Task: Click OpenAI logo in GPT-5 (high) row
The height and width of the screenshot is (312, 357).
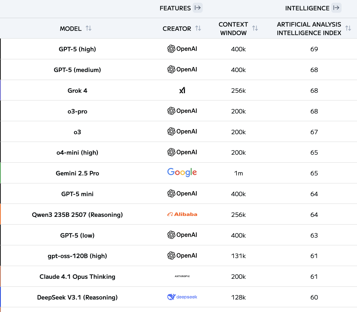Action: point(182,49)
